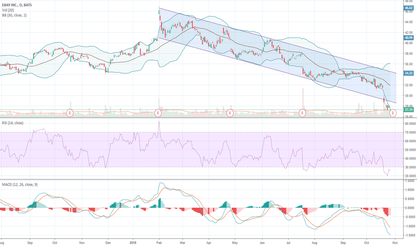Open the 'E' marker under July's tall volume spike
Viewport: 417px width, 246px height.
click(302, 113)
